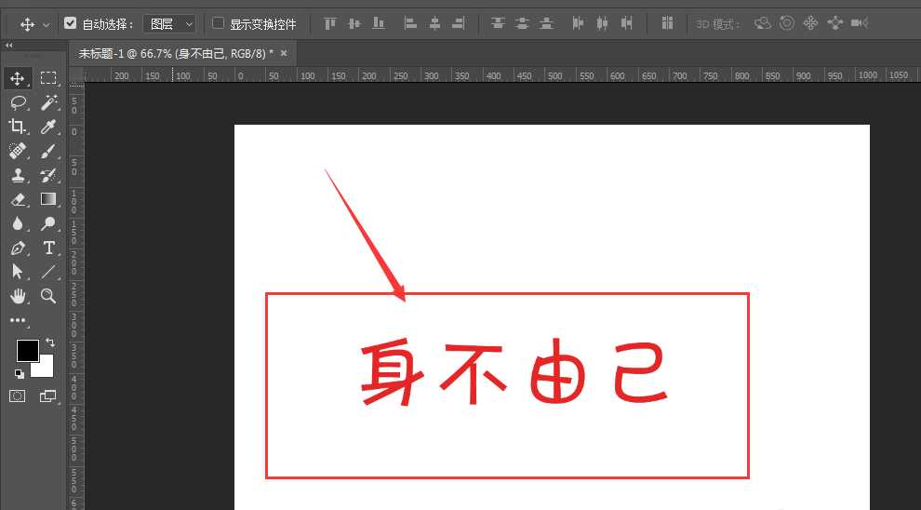
Task: Open the black foreground color swatch
Action: point(26,351)
